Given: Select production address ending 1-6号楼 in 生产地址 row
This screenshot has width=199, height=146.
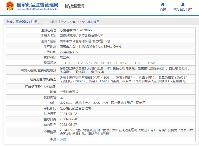Looking at the screenshot, I should (91, 47).
